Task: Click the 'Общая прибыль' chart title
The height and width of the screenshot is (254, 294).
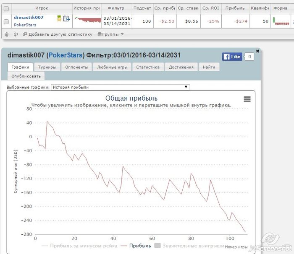Action: 131,98
